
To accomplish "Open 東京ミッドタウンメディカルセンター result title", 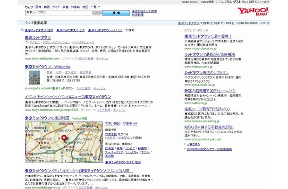I will (79, 171).
